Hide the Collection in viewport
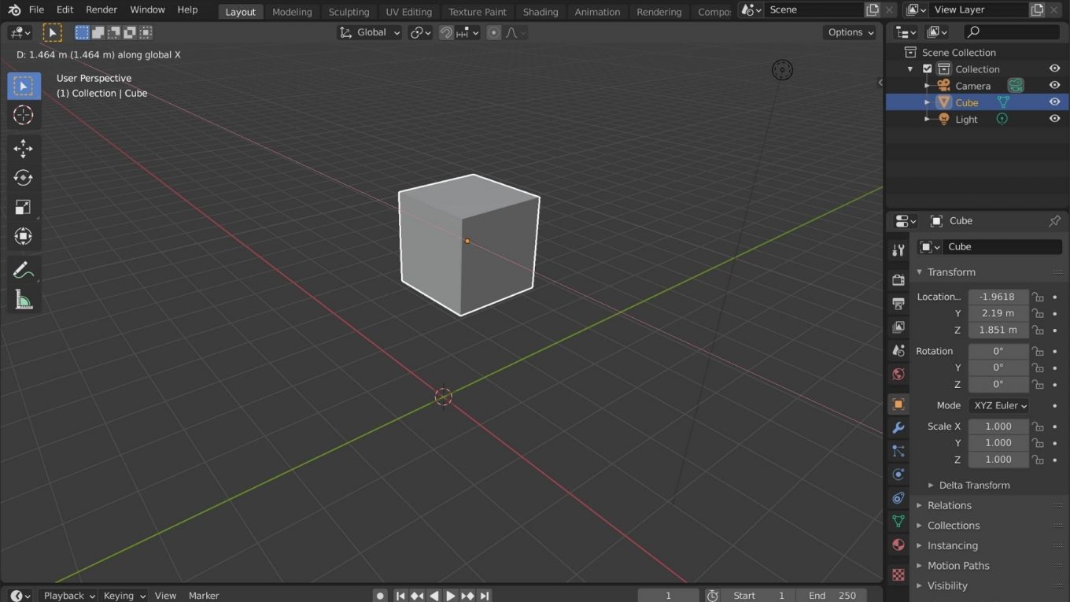This screenshot has width=1070, height=602. click(1054, 69)
